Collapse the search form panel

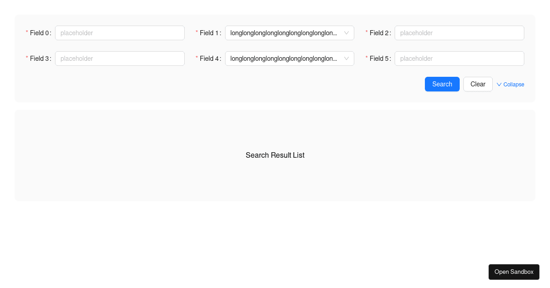point(510,84)
